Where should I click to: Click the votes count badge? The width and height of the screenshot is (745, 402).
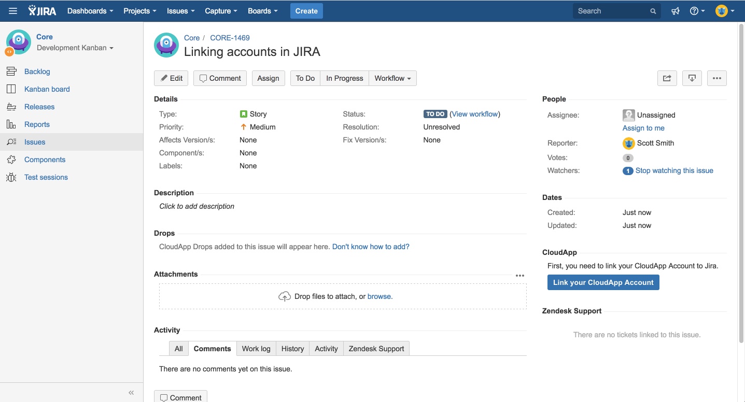click(x=628, y=158)
